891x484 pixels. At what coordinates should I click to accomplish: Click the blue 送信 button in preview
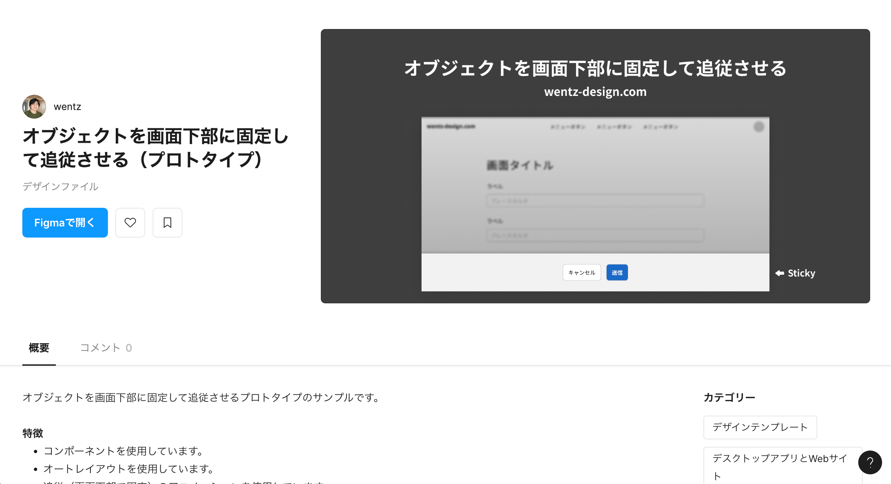tap(617, 272)
